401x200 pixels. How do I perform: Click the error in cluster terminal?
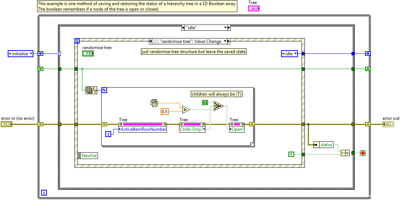click(7, 125)
